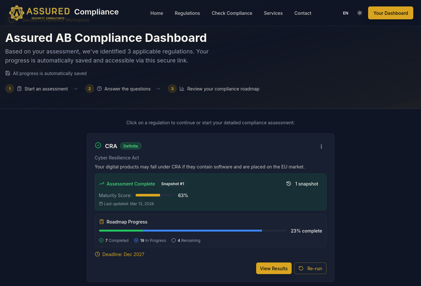The image size is (421, 286).
Task: Click the Re-run button
Action: [x=310, y=268]
